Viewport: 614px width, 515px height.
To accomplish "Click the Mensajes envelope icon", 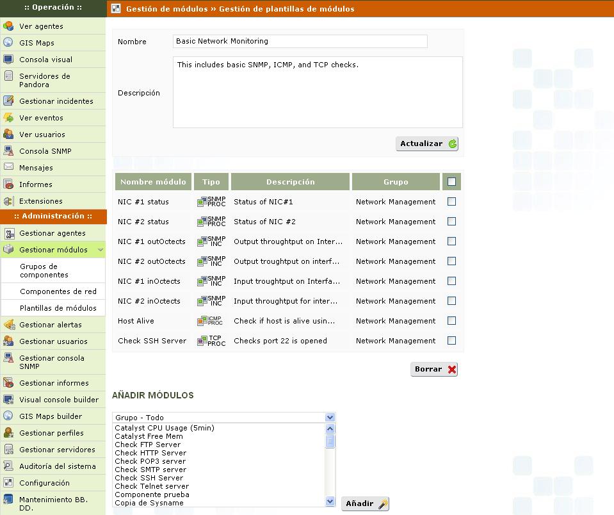I will (8, 167).
